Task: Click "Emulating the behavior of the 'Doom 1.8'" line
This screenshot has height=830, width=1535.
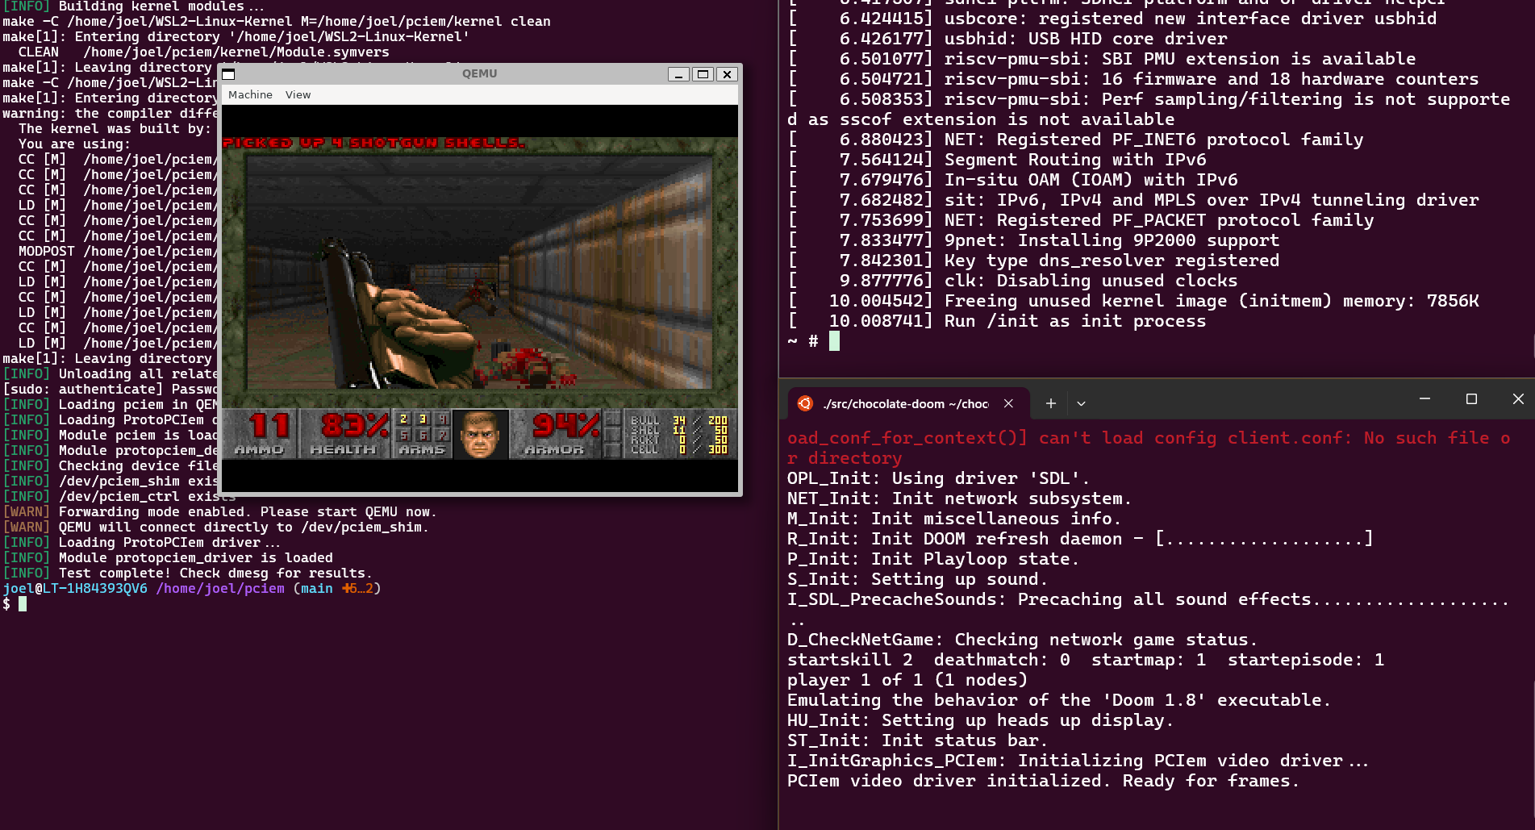Action: pyautogui.click(x=1060, y=700)
